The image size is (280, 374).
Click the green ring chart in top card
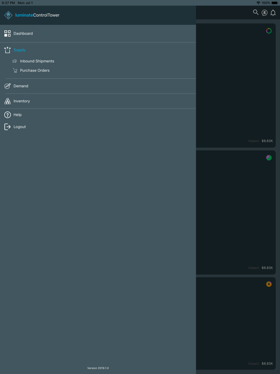[x=269, y=31]
